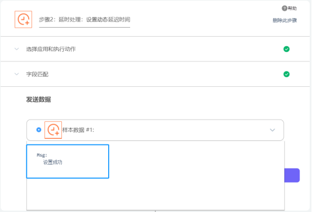The width and height of the screenshot is (312, 212).
Task: Edit the step title 步骤2：延时处理
Action: [84, 20]
